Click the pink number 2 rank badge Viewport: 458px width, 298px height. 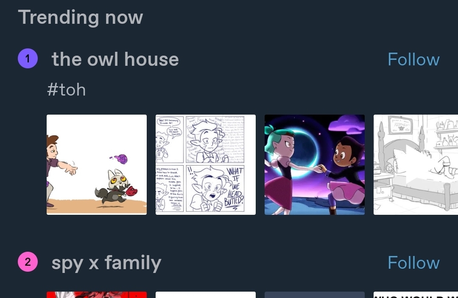click(28, 262)
